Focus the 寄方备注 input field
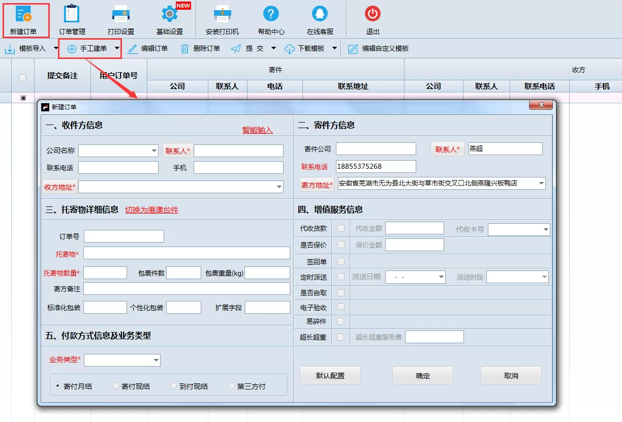Screen dimensions: 622x422 186,289
